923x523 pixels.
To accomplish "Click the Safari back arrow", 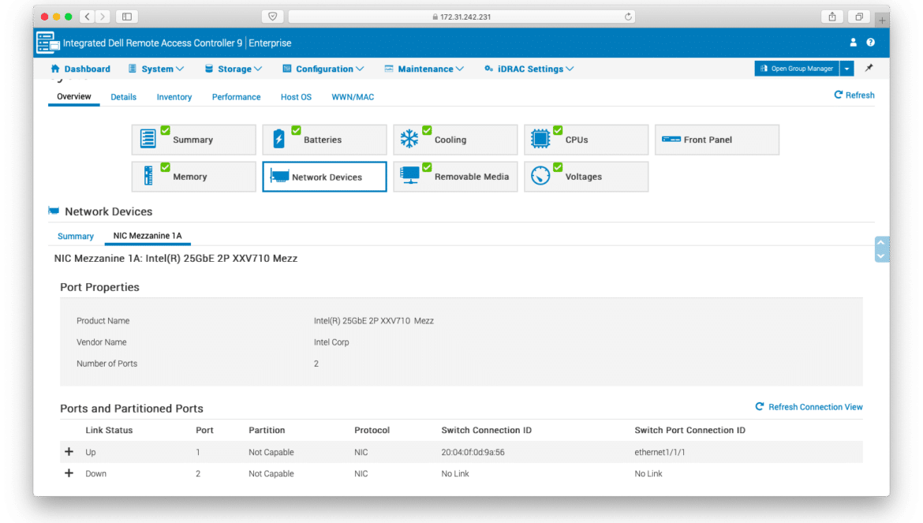I will (87, 17).
